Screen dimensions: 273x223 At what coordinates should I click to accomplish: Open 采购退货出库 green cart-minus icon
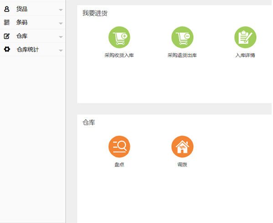182,37
